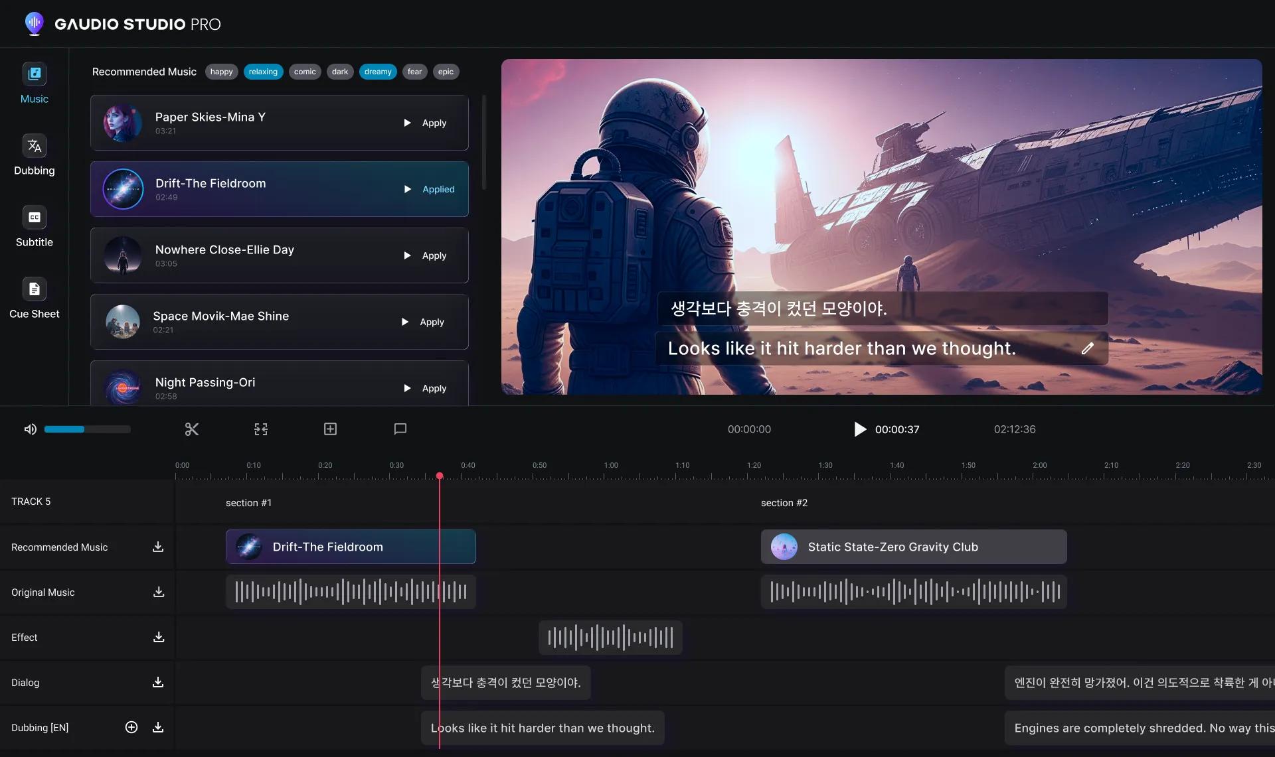Select the scissors cut tool

[192, 429]
